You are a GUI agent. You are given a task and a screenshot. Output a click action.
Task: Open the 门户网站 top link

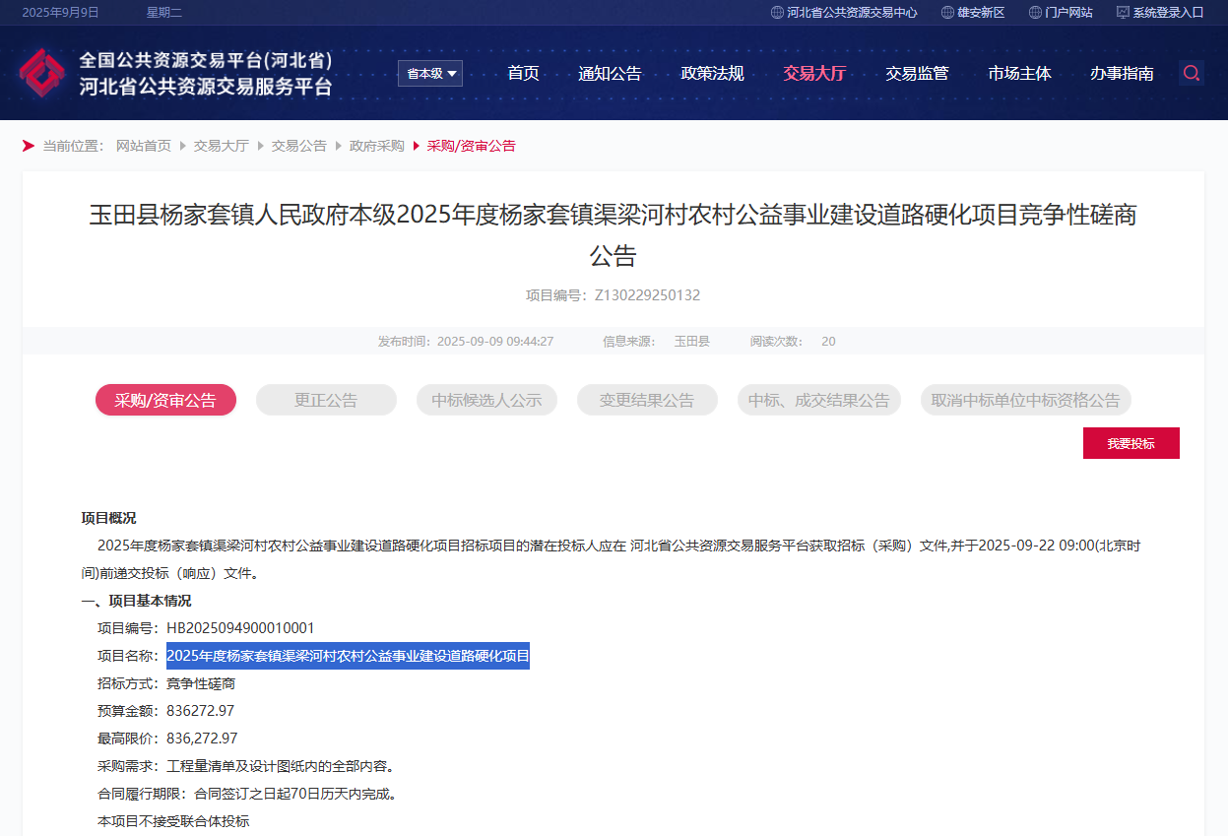coord(1068,13)
